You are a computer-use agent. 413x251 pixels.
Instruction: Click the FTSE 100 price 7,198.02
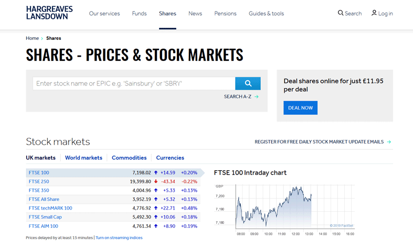(142, 172)
